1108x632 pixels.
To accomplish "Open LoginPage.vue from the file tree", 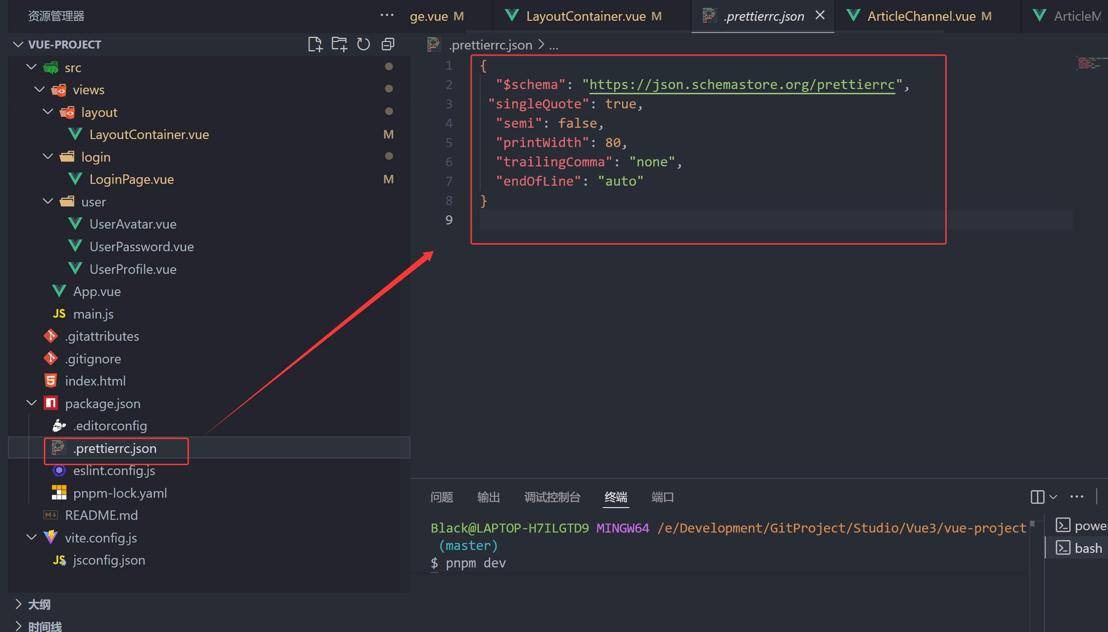I will point(132,180).
